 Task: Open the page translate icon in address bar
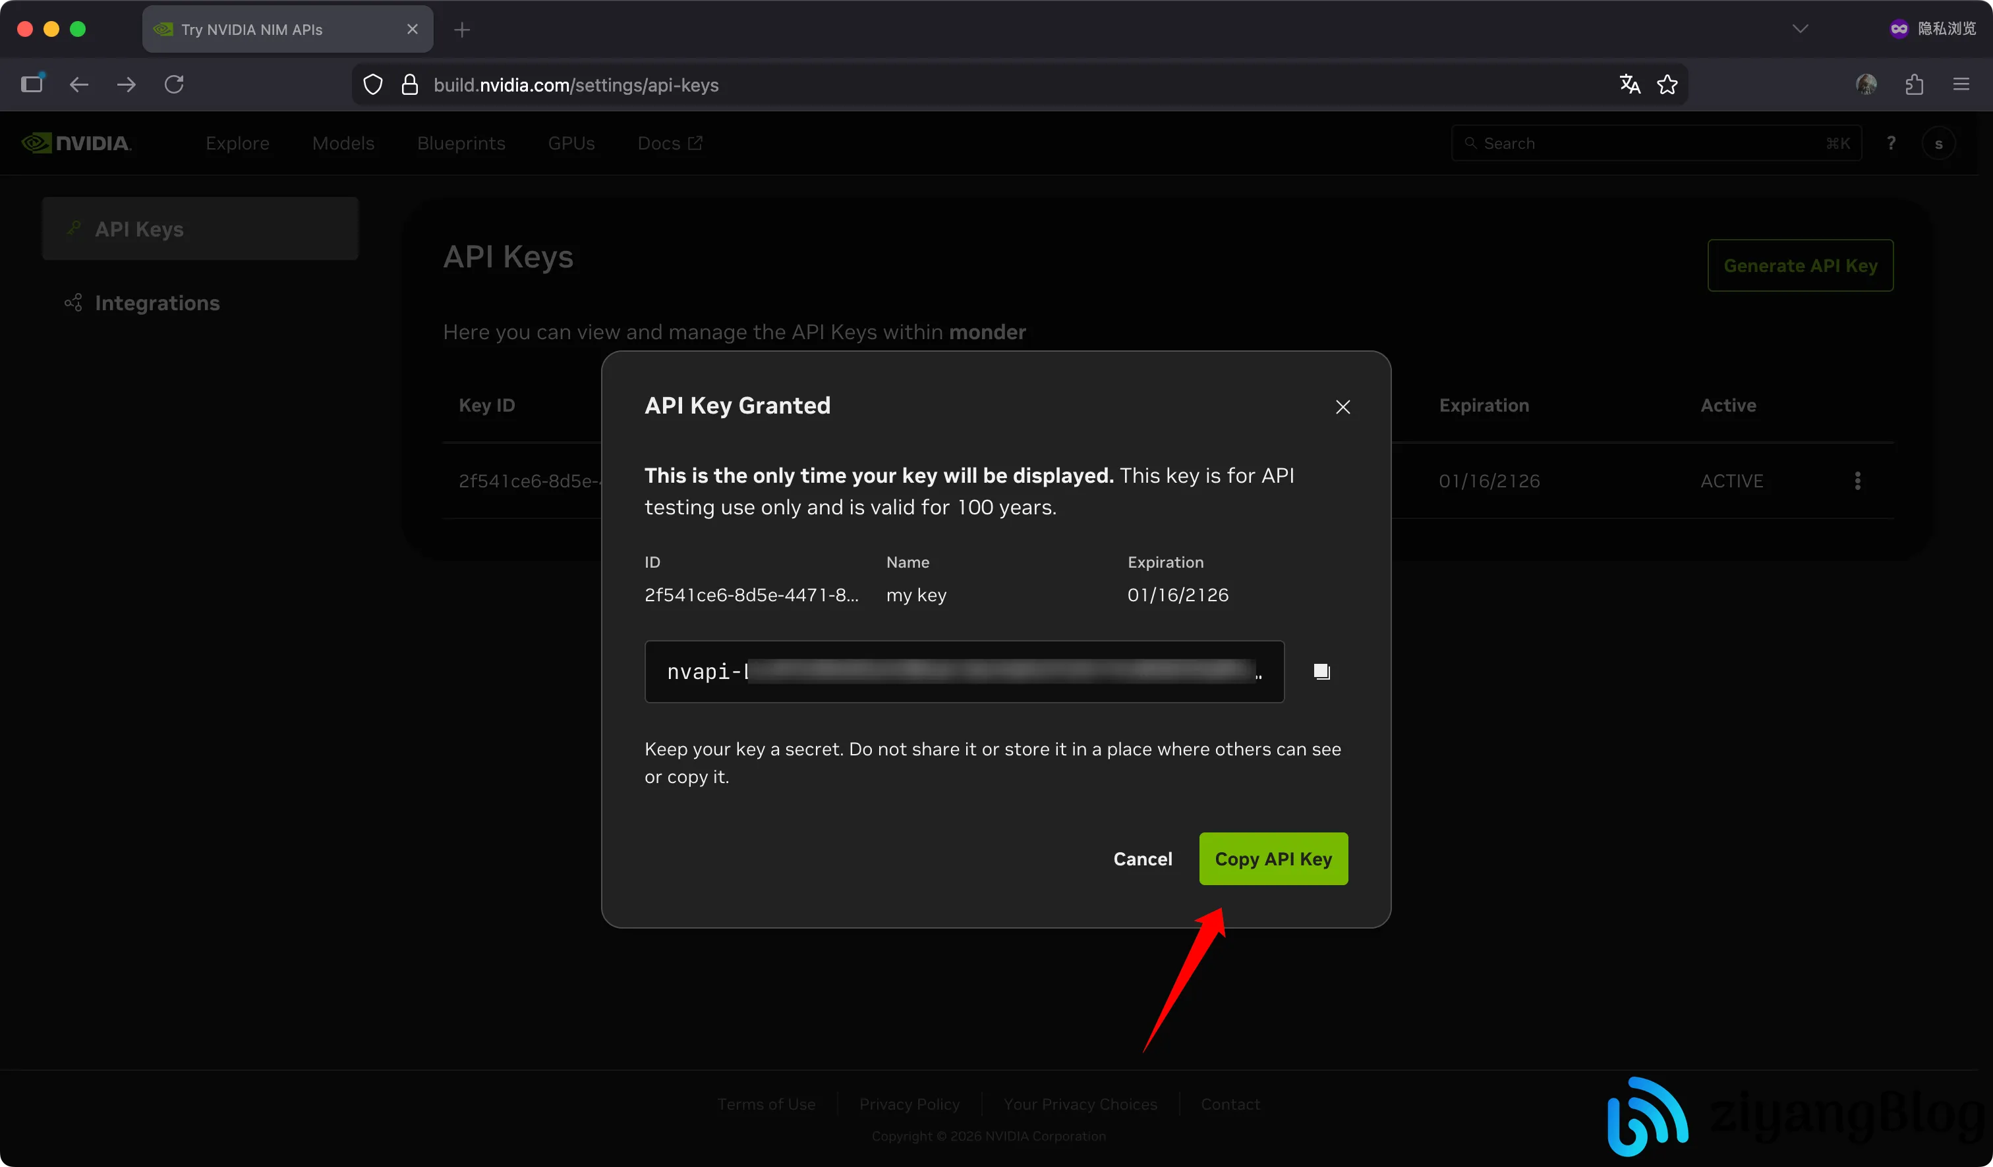(x=1629, y=84)
